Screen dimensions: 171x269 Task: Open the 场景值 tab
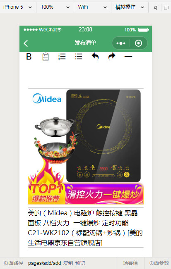click(x=130, y=263)
